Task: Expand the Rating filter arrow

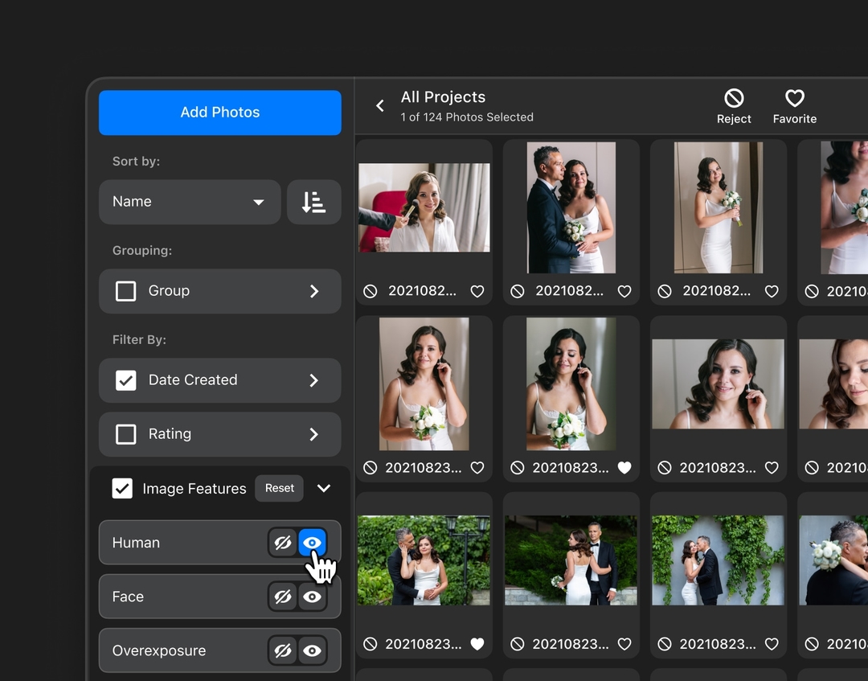Action: coord(314,434)
